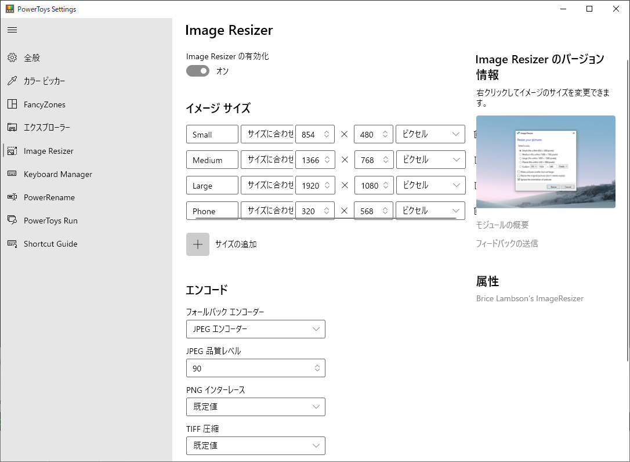Open ピクセル unit dropdown for Small row
The width and height of the screenshot is (630, 462).
[430, 134]
